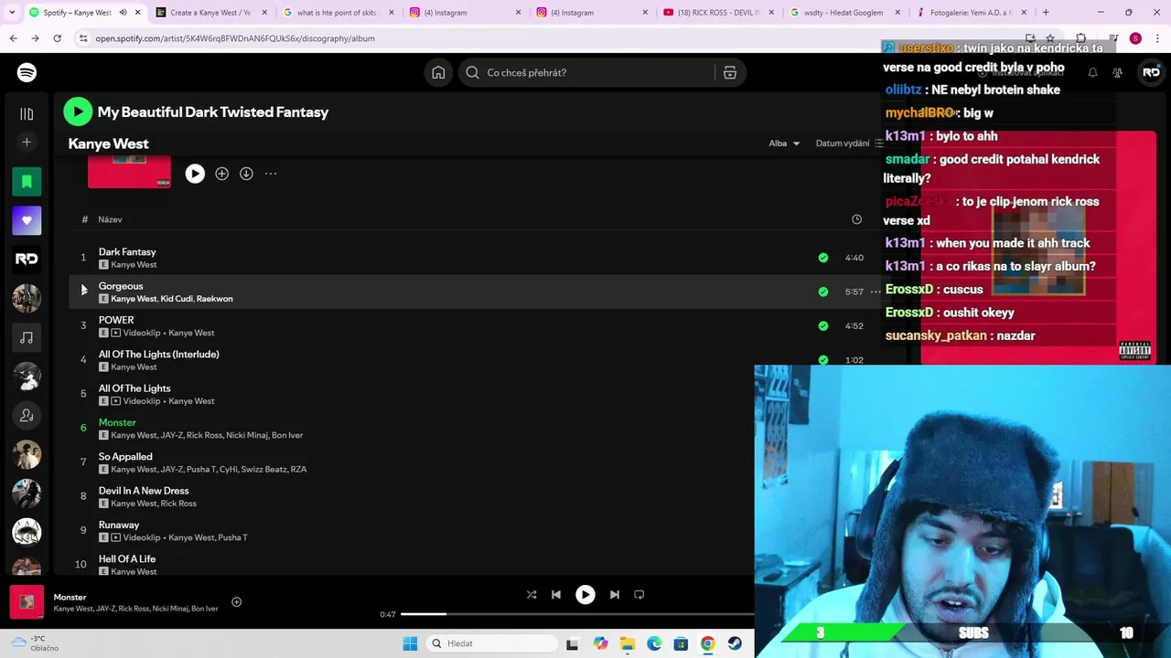Create new playlist with plus icon

click(x=27, y=142)
